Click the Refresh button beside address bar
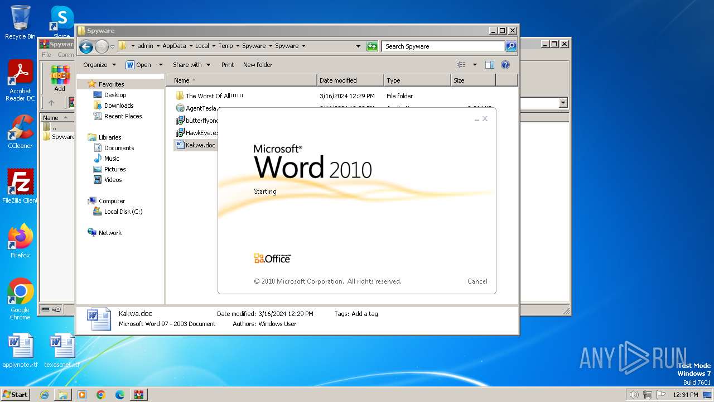714x402 pixels. (372, 46)
